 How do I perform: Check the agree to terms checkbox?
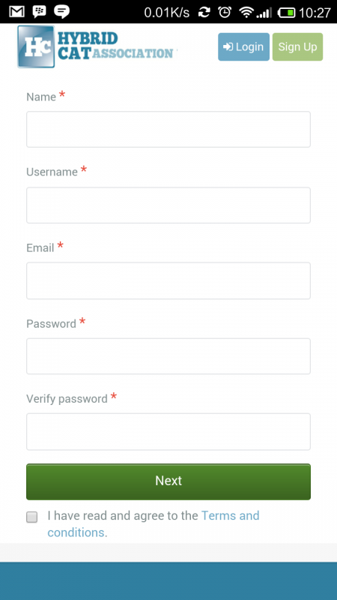(x=32, y=517)
